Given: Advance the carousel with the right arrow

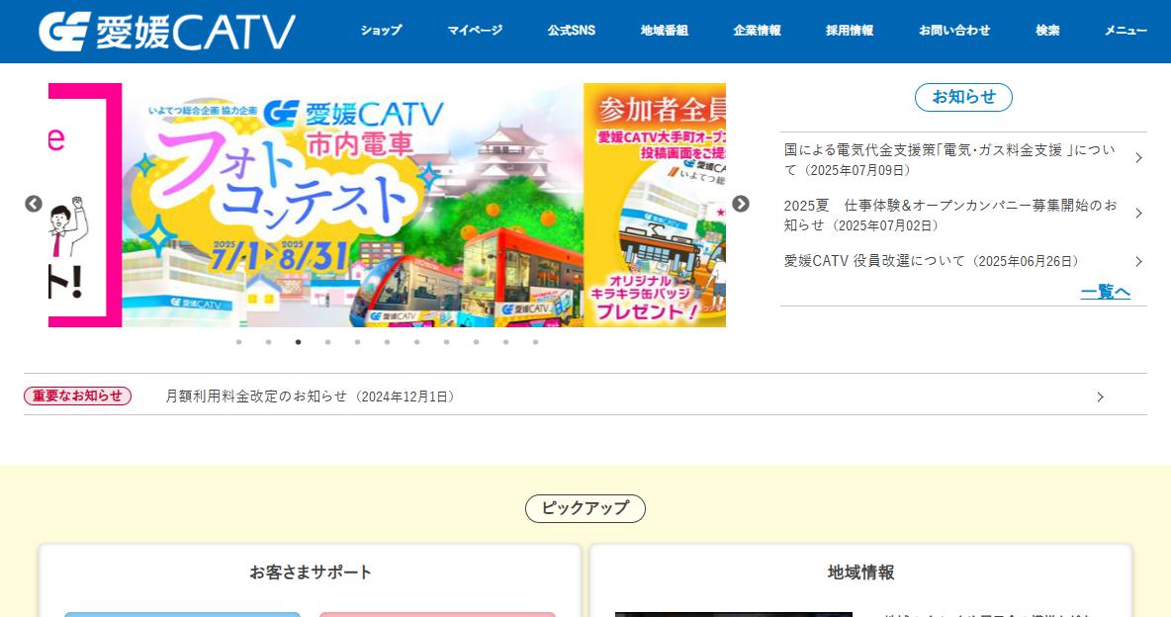Looking at the screenshot, I should [740, 204].
